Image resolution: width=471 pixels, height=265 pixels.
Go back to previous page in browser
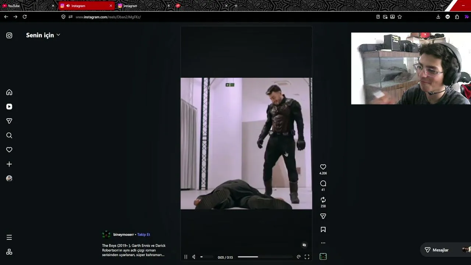pyautogui.click(x=6, y=17)
